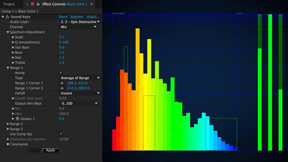Image resolution: width=288 pixels, height=162 pixels.
Task: Open the Audio Layer dropdown
Action: point(80,22)
